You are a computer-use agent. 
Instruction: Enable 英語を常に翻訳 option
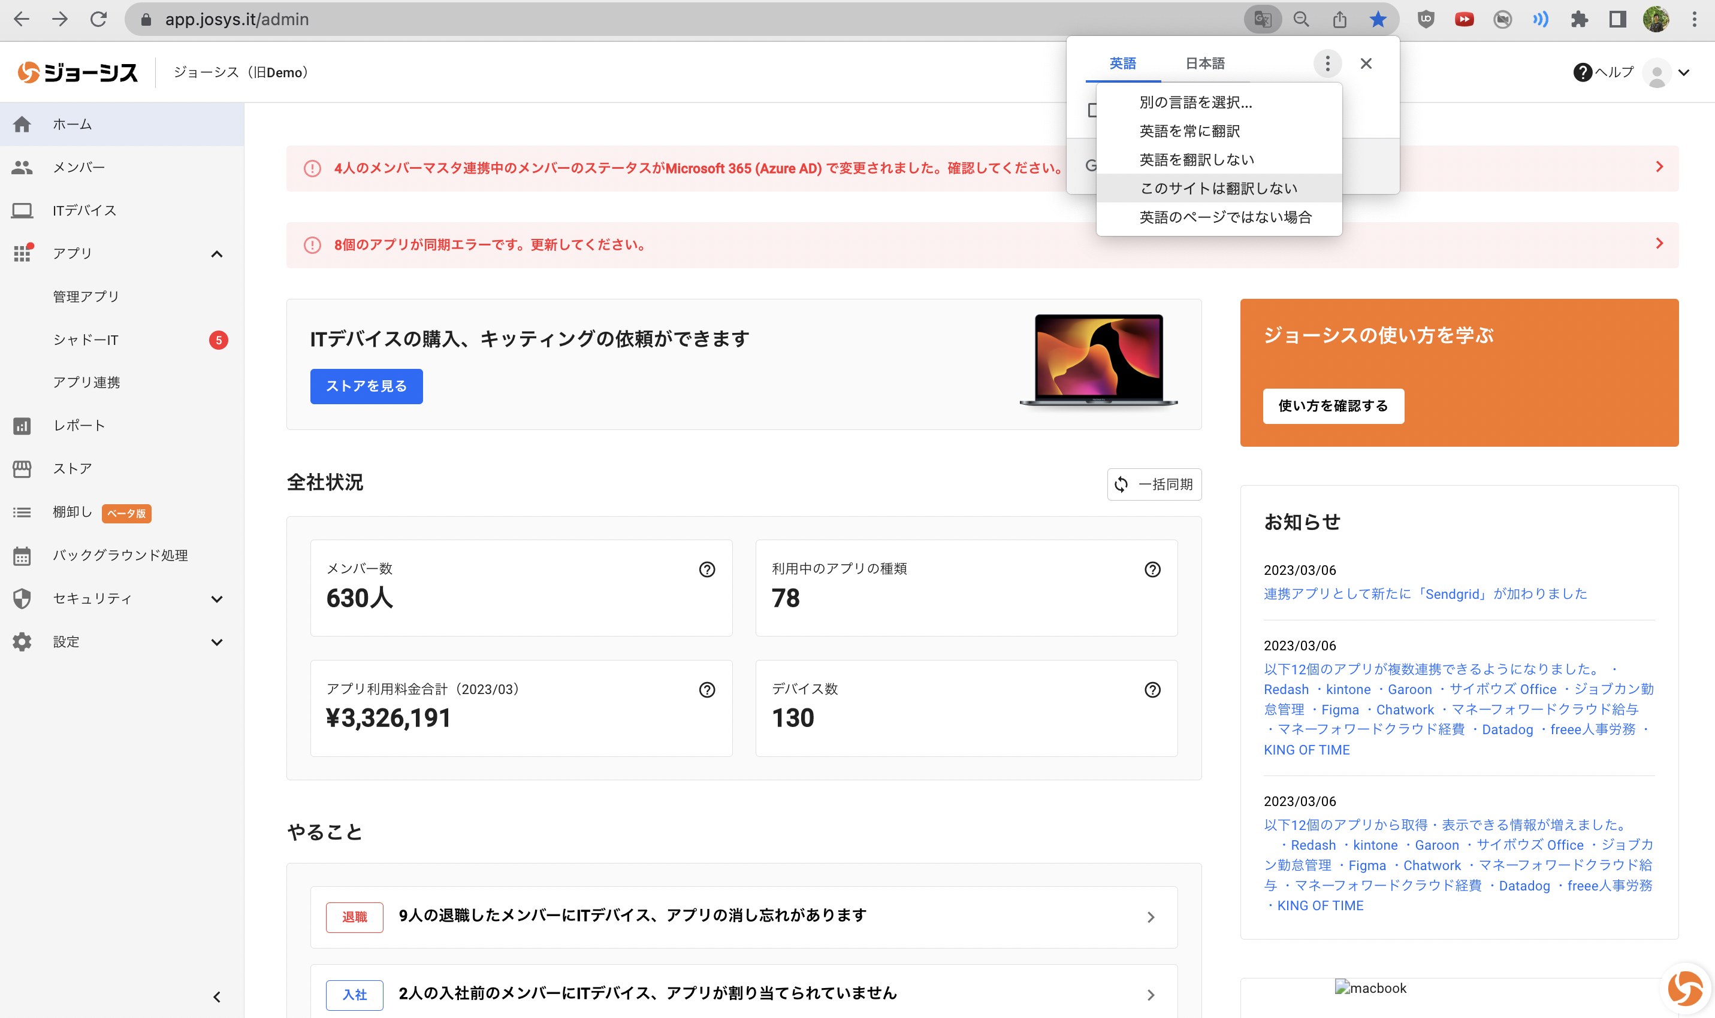(1192, 131)
